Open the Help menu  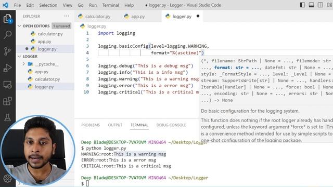click(129, 5)
